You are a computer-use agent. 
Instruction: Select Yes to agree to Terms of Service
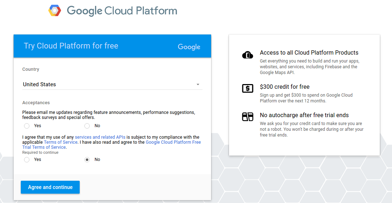27,160
